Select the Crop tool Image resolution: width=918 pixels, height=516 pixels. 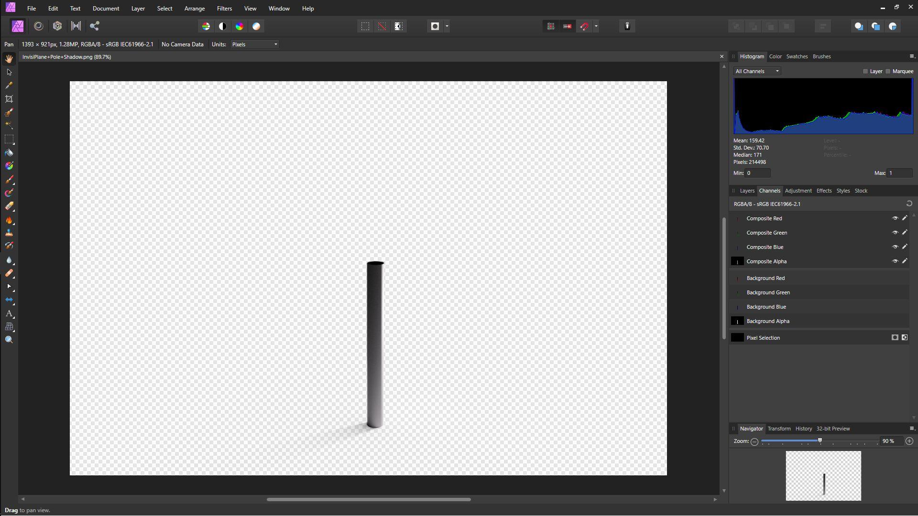[9, 99]
